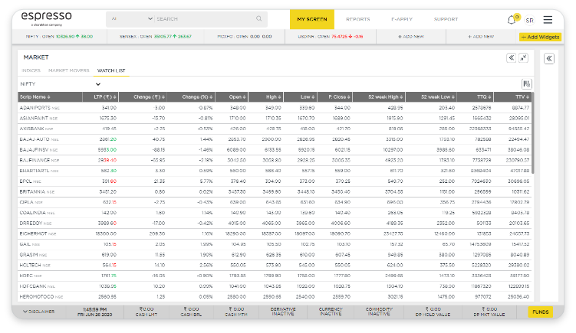Click the FUNDS button
The width and height of the screenshot is (576, 333).
(x=541, y=312)
